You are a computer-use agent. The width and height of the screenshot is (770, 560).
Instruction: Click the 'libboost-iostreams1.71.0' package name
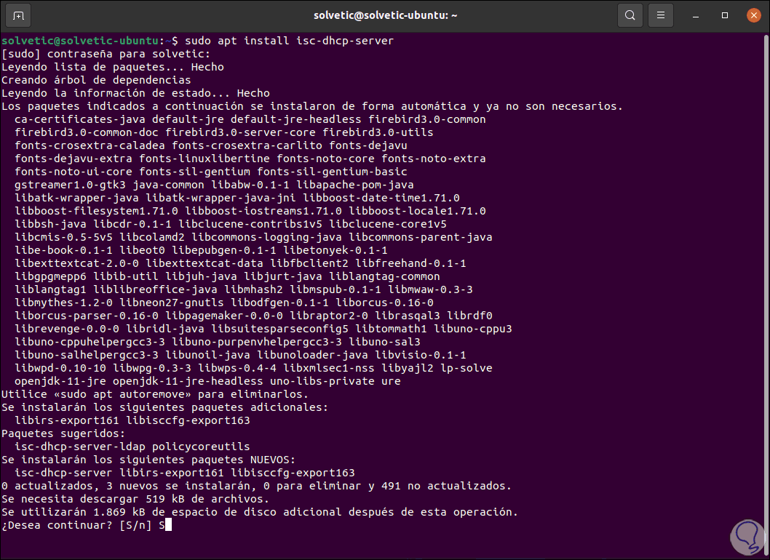tap(263, 211)
